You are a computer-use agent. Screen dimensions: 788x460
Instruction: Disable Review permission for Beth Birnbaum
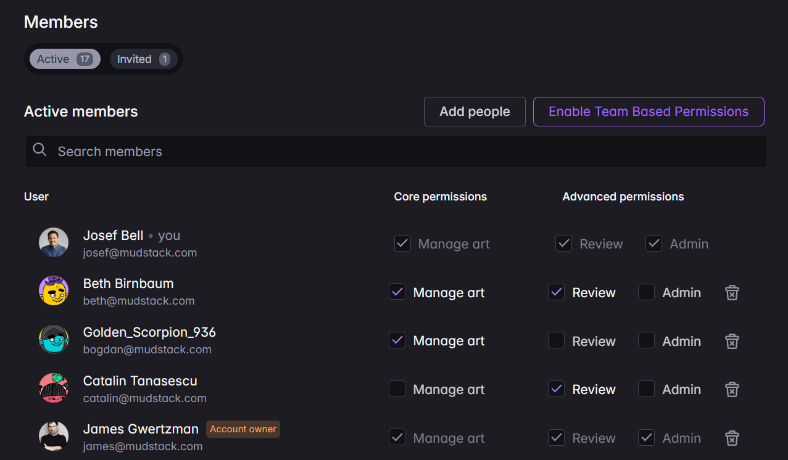[556, 292]
